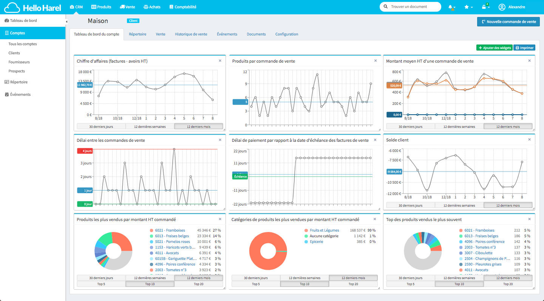Click 6021 - Framboises in Produits les plus vendus
The height and width of the screenshot is (301, 544).
170,230
